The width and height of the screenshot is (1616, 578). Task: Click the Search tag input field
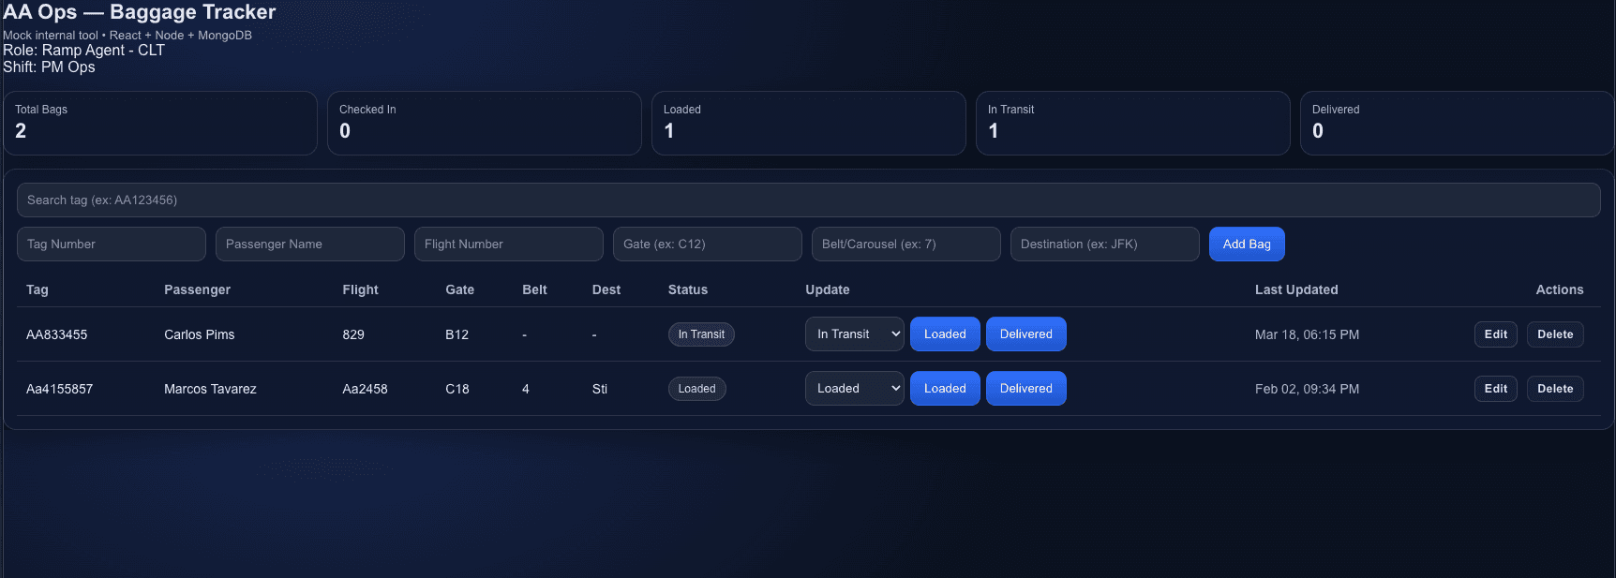[x=808, y=200]
